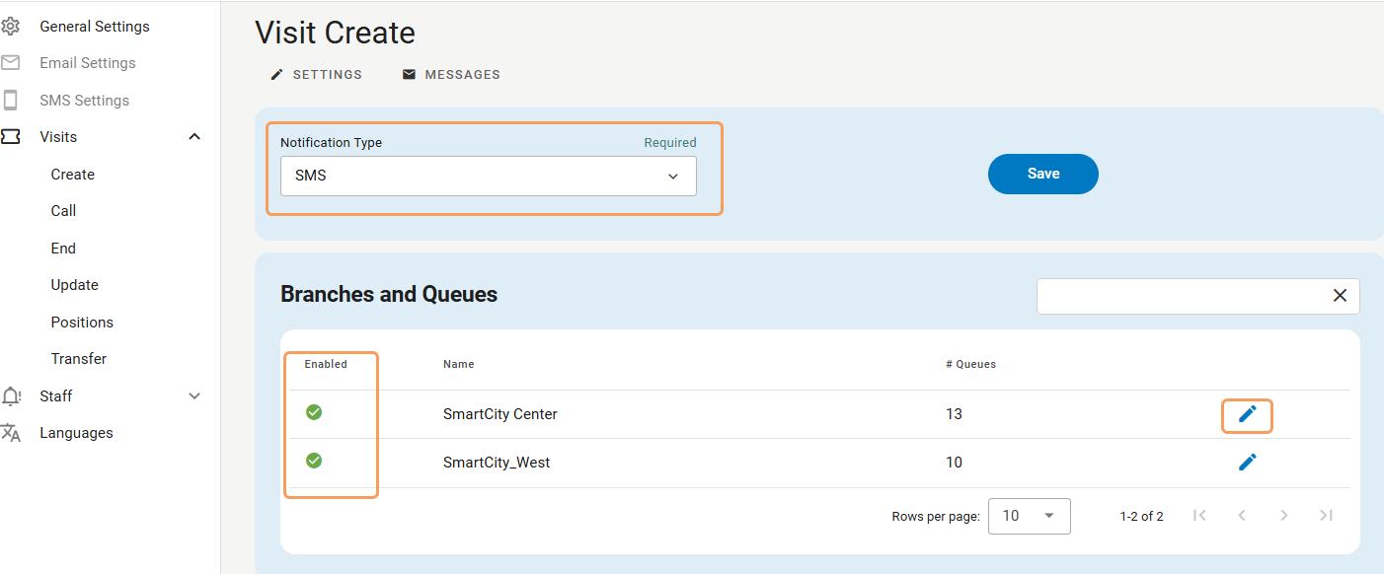1384x574 pixels.
Task: Expand the Staff menu section
Action: [x=194, y=396]
